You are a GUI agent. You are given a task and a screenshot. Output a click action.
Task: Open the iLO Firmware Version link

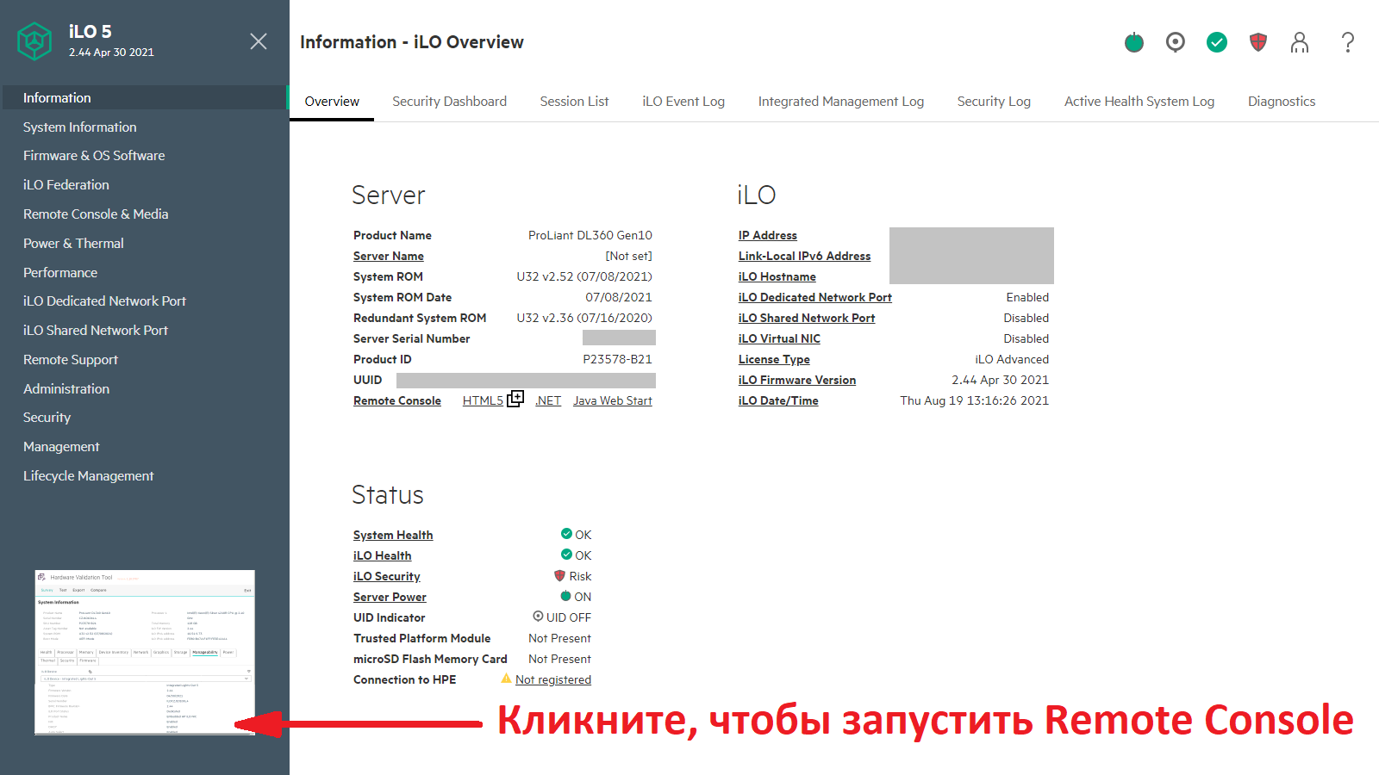[x=796, y=381]
